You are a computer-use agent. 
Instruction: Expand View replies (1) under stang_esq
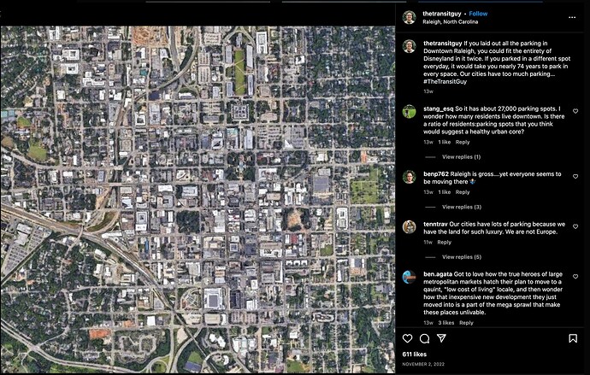(x=462, y=156)
